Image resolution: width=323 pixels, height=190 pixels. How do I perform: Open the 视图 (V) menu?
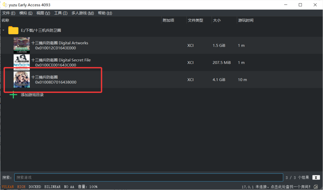coord(43,13)
